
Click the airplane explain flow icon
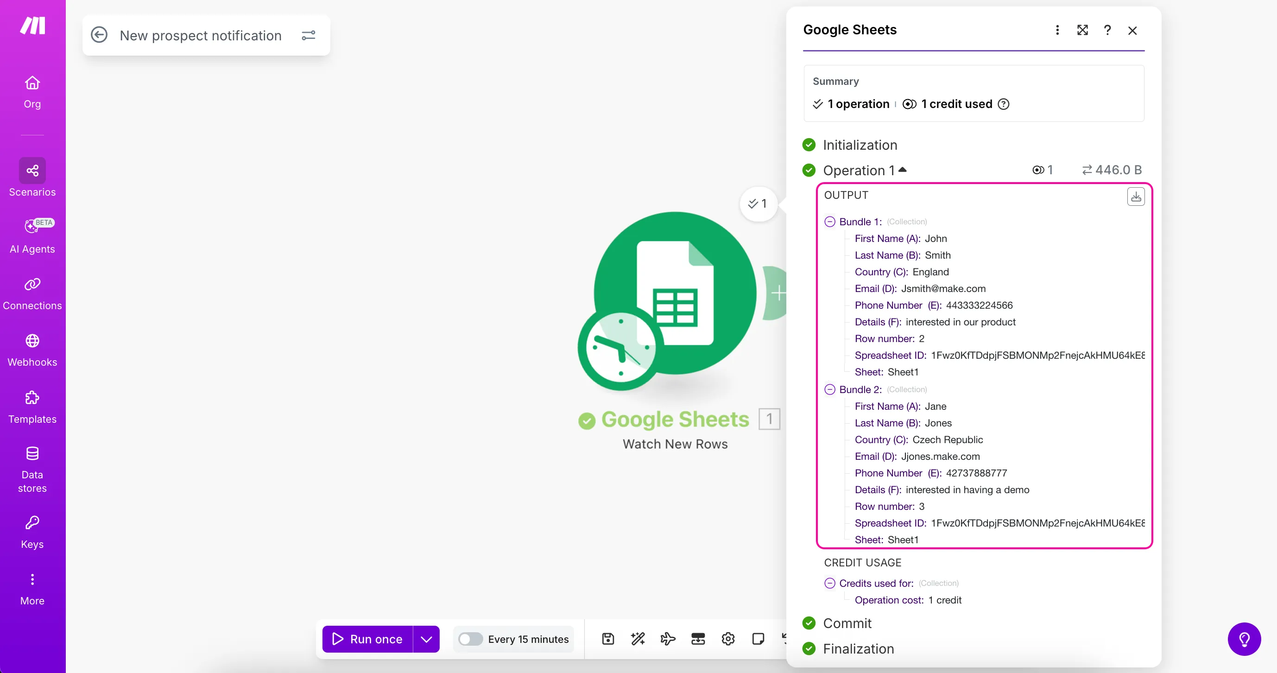coord(668,639)
